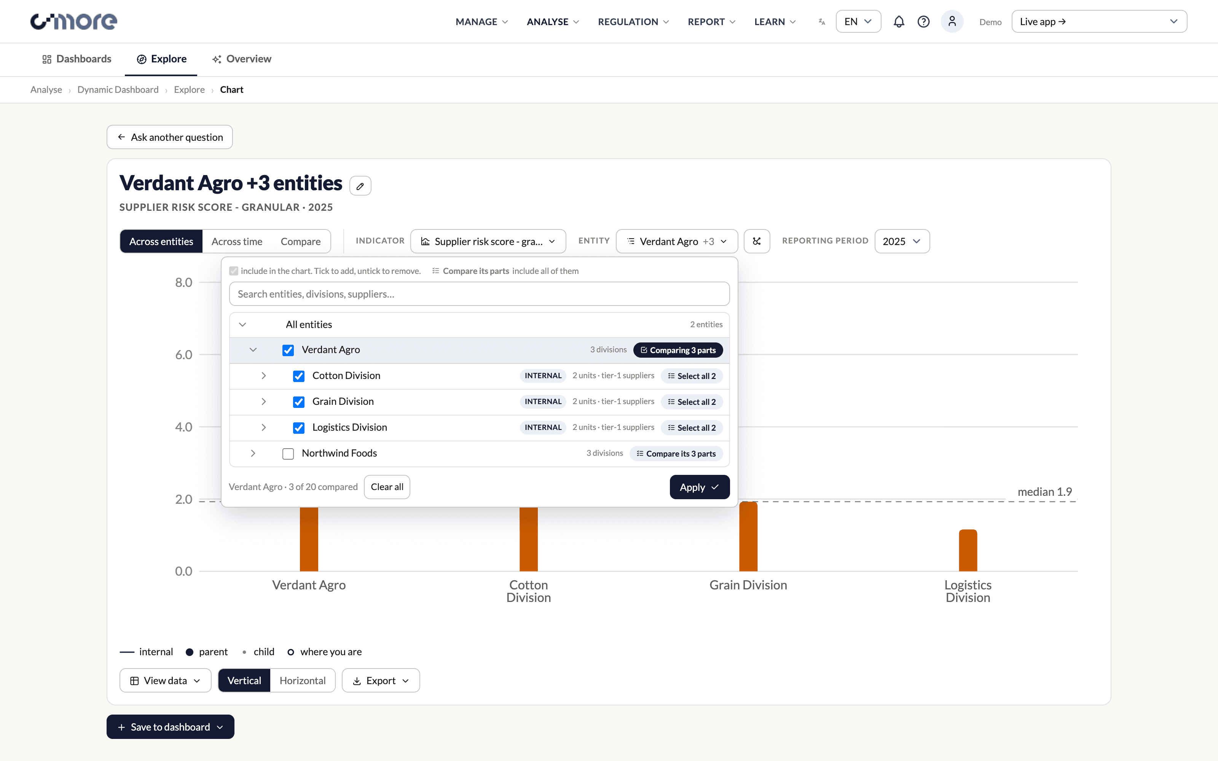Click the Clear all button
This screenshot has height=761, width=1218.
click(x=387, y=487)
